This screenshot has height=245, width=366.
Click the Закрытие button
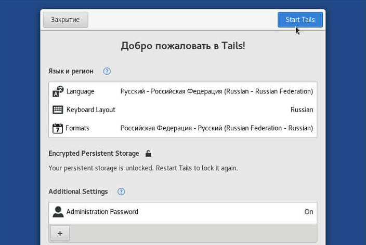click(x=66, y=20)
